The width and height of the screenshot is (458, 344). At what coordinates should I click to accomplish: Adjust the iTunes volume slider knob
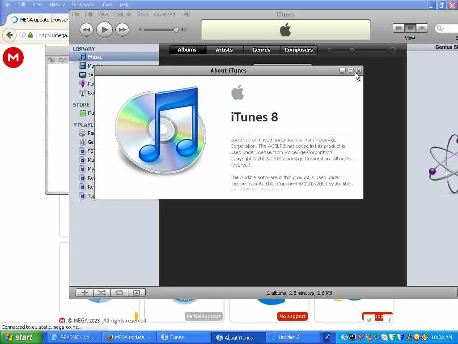tap(176, 30)
